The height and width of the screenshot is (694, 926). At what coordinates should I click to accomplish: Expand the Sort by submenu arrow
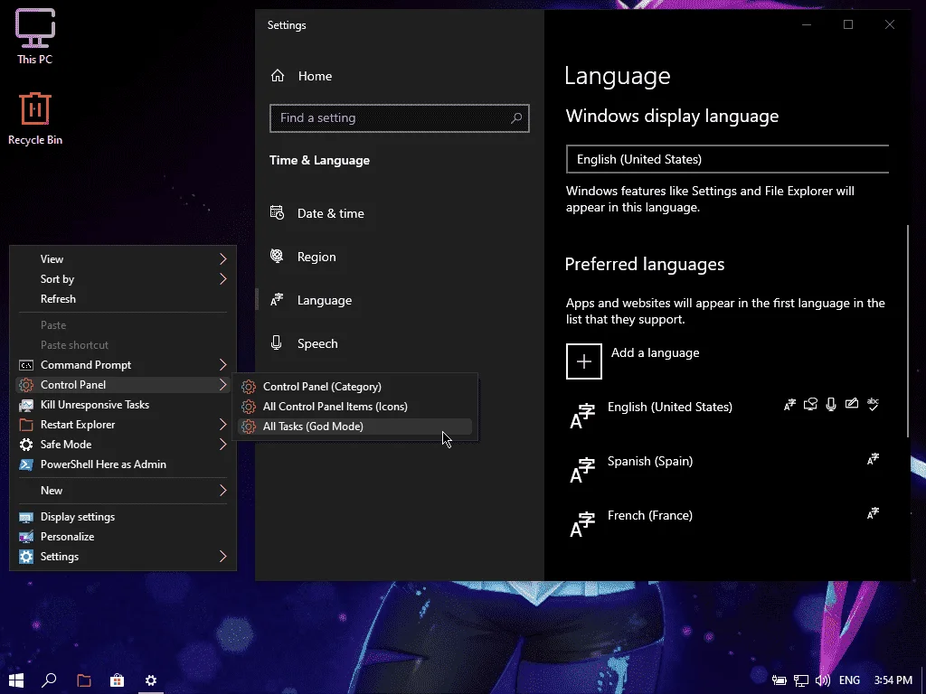pos(222,278)
